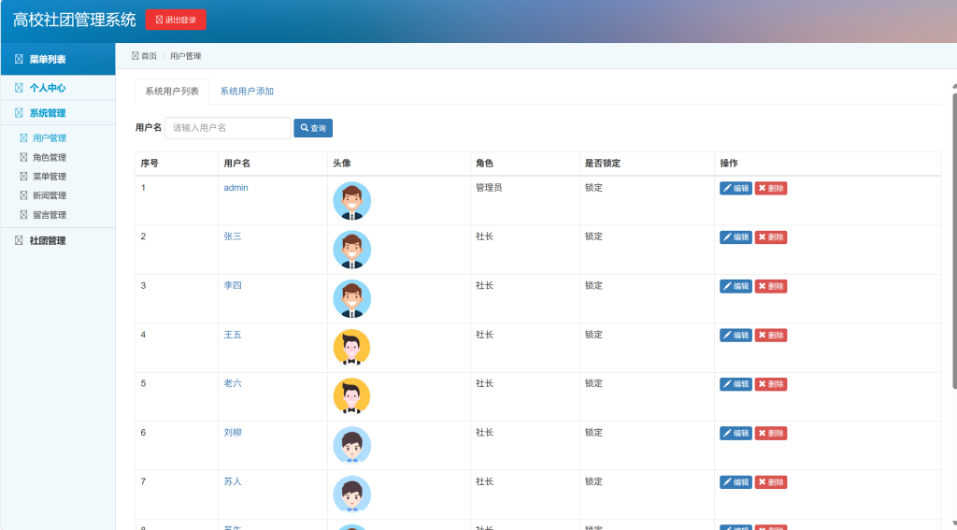This screenshot has height=530, width=957.
Task: Open the admin user link
Action: [x=236, y=188]
